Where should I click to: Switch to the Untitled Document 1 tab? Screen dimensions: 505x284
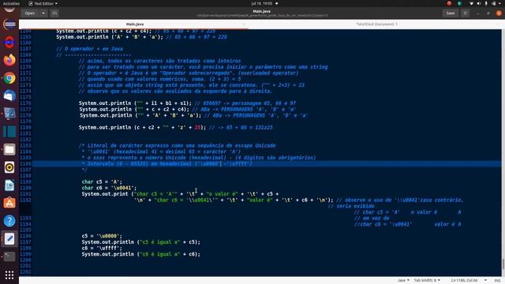point(376,24)
